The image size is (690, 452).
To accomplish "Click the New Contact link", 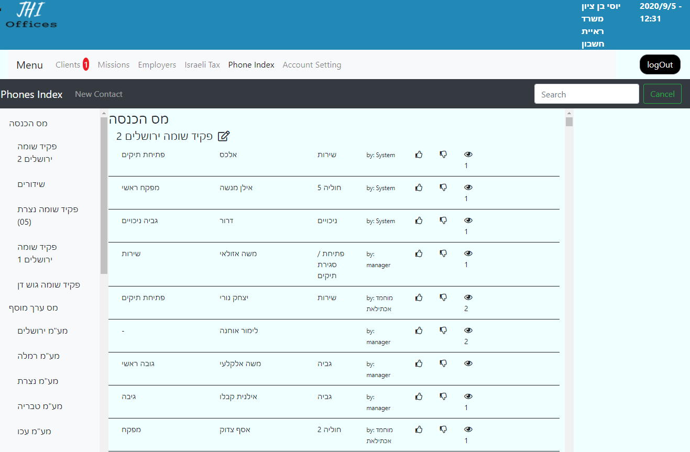I will tap(98, 94).
